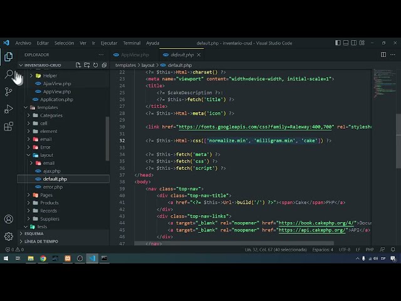401x301 pixels.
Task: Open the Archivo menu
Action: coord(23,43)
